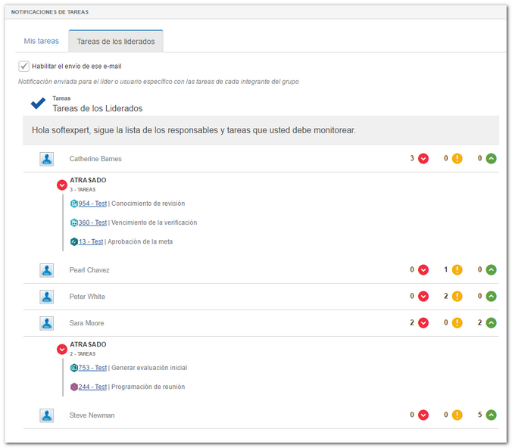Screen dimensions: 512x448
Task: Select the Steve Newman name
Action: [92, 415]
